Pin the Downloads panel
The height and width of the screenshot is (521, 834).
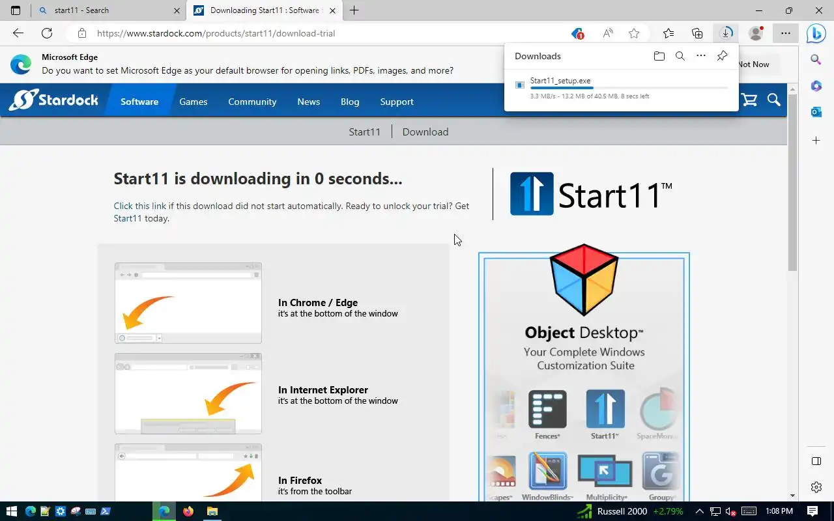[722, 56]
